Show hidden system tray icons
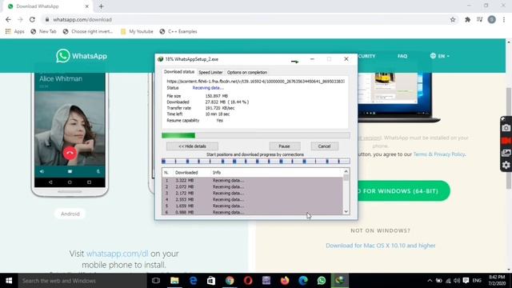The image size is (512, 288). pos(430,281)
